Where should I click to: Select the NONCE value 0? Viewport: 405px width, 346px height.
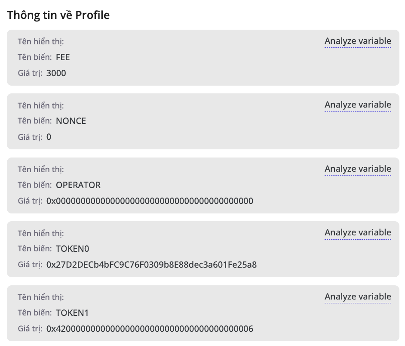[49, 137]
